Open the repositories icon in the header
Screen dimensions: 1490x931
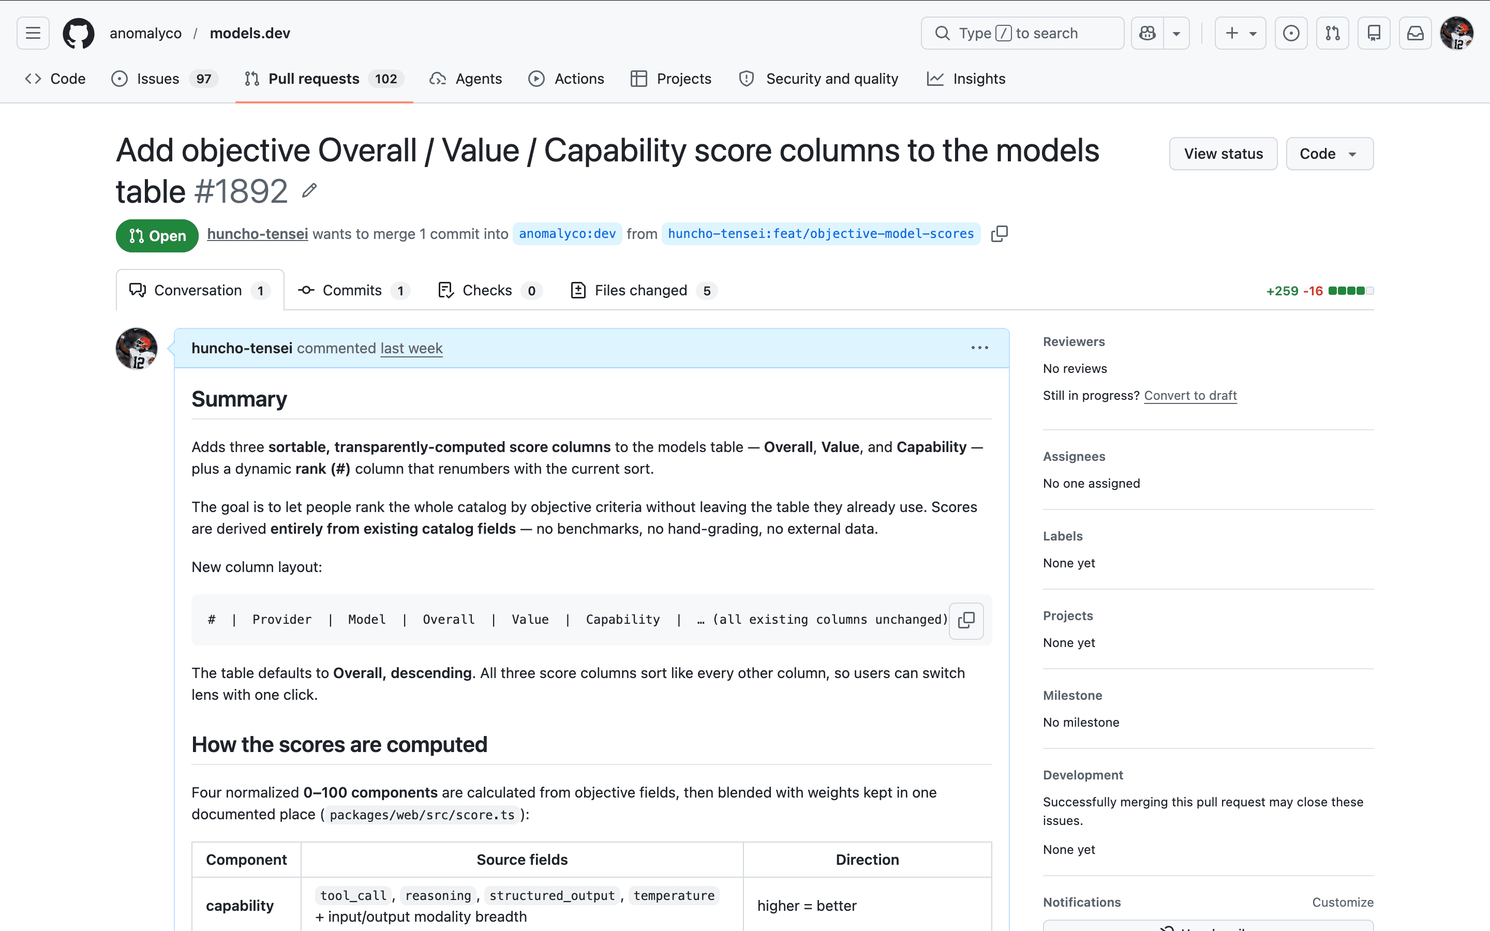pos(1374,33)
